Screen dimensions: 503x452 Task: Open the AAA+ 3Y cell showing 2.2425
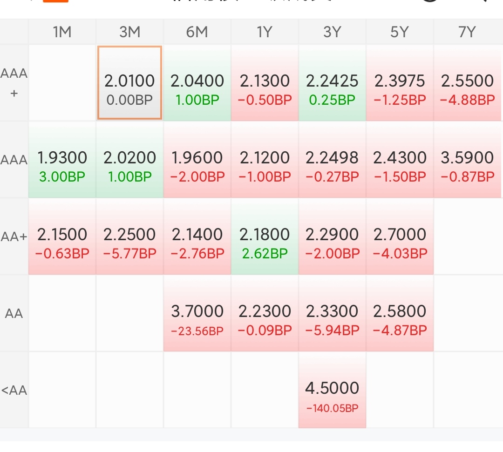pos(332,83)
